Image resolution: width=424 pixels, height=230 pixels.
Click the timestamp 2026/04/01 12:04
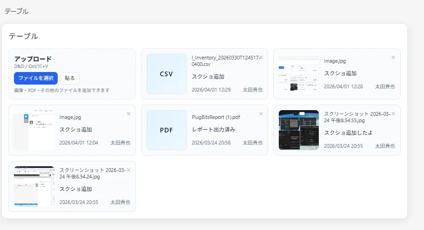79,143
